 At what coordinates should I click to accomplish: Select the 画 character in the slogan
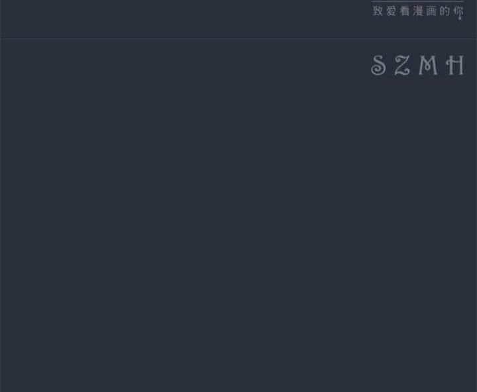tap(431, 11)
